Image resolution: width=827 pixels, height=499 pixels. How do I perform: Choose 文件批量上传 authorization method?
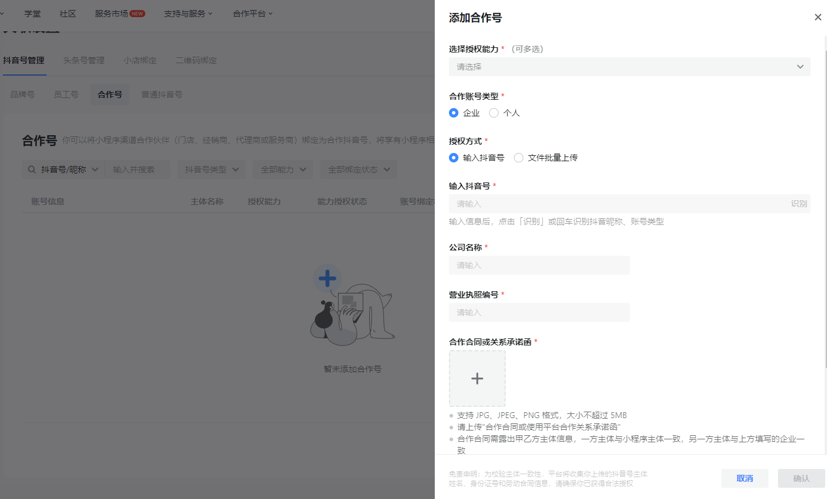coord(546,158)
